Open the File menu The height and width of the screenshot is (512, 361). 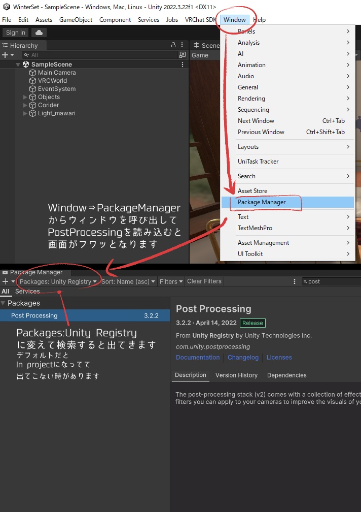[7, 20]
